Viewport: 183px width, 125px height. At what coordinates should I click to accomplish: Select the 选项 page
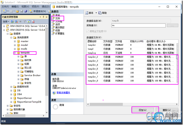point(57,24)
